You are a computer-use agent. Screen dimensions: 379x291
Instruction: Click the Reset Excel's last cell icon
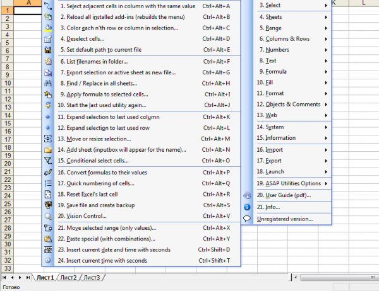pyautogui.click(x=48, y=195)
